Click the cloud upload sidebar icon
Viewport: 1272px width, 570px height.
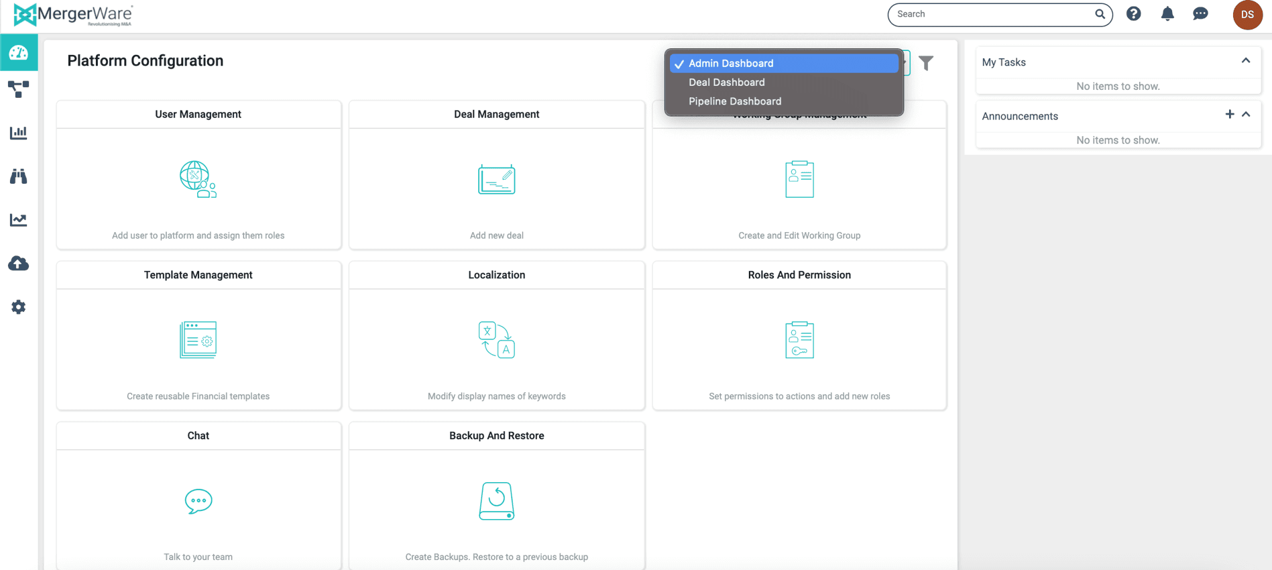coord(19,264)
